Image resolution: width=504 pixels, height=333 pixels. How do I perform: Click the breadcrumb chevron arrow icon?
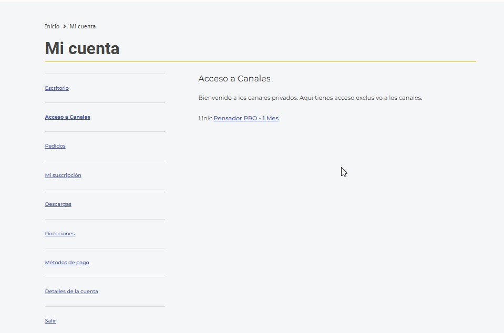[65, 26]
